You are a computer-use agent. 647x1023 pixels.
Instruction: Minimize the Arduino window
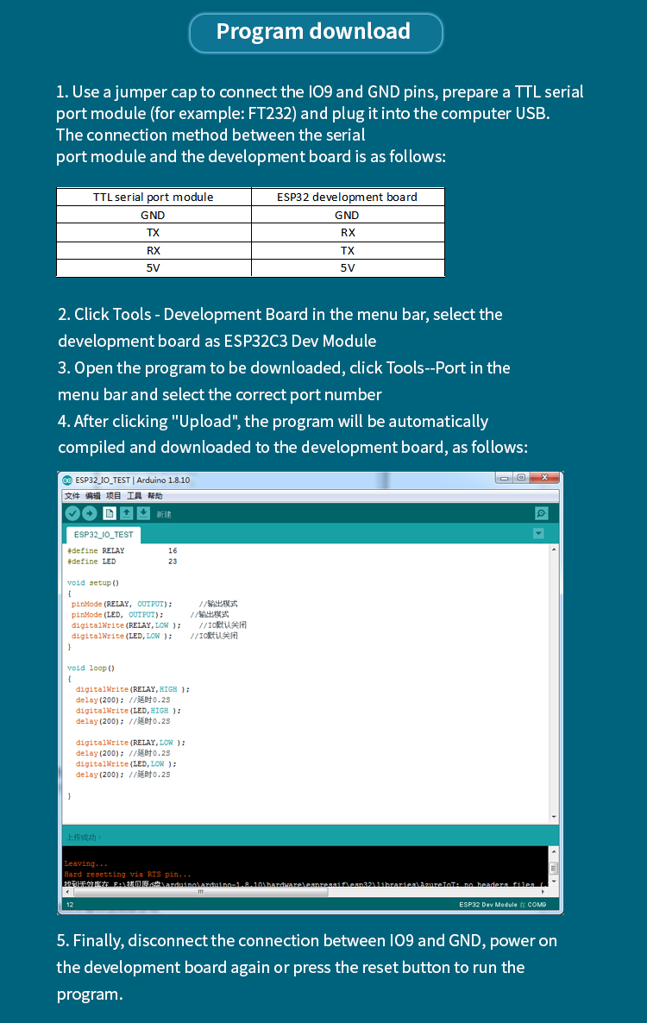[504, 478]
